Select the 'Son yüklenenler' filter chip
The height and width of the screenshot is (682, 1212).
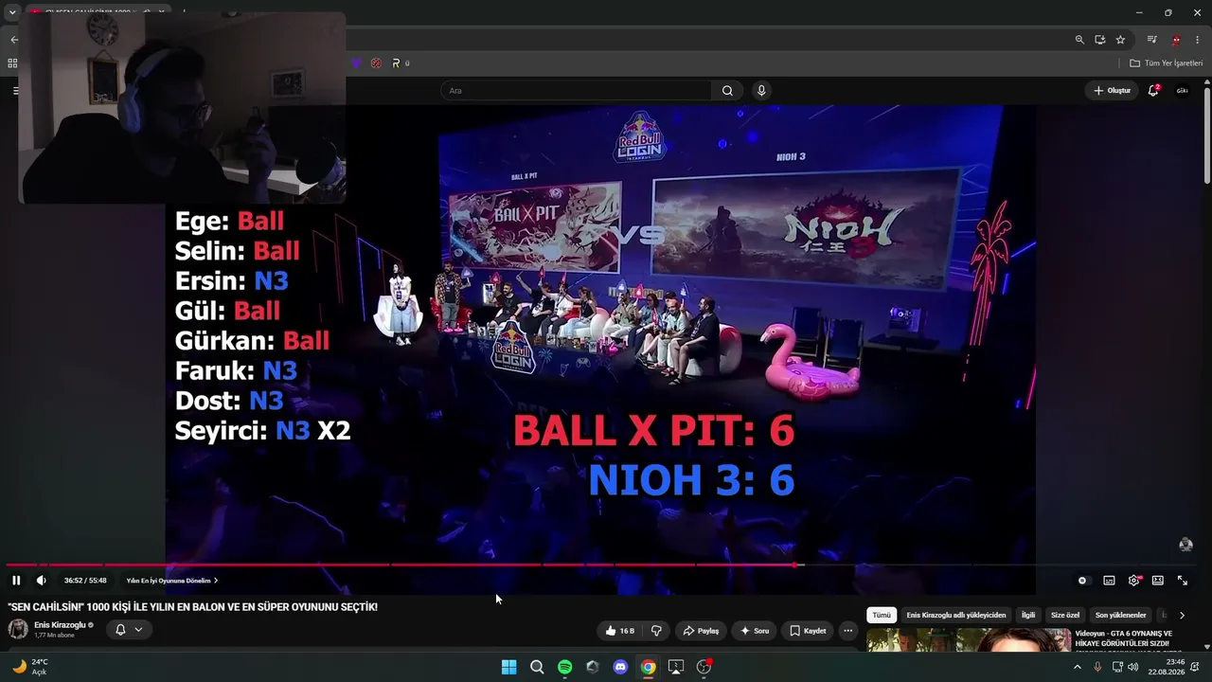[x=1121, y=616]
